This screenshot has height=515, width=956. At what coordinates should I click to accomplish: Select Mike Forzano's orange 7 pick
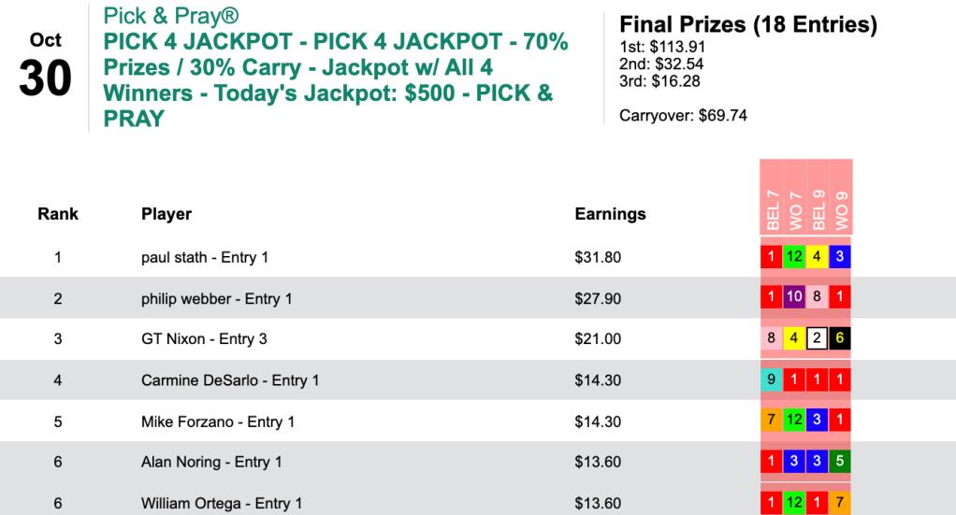tap(772, 422)
